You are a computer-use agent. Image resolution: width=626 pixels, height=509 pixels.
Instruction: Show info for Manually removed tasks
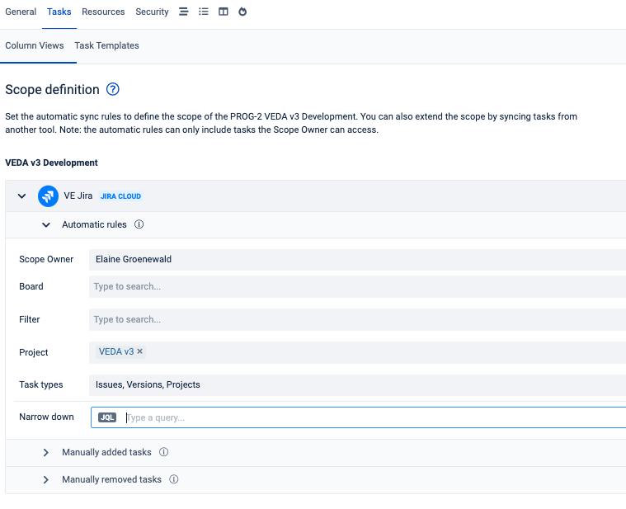tap(174, 479)
